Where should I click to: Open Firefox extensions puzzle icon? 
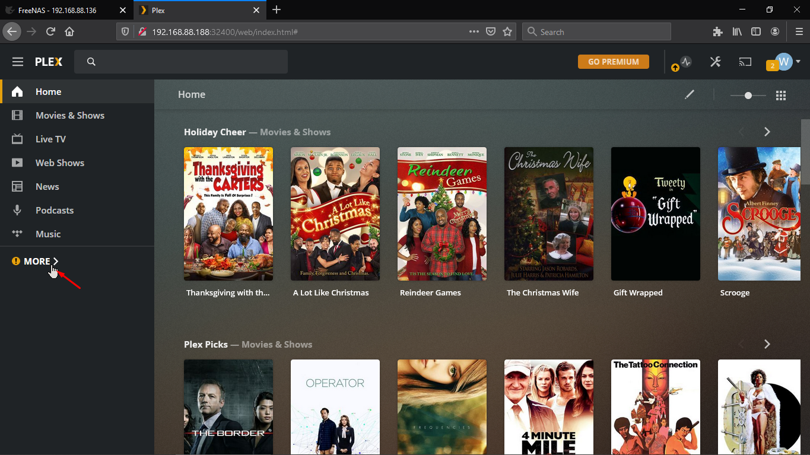(x=718, y=31)
